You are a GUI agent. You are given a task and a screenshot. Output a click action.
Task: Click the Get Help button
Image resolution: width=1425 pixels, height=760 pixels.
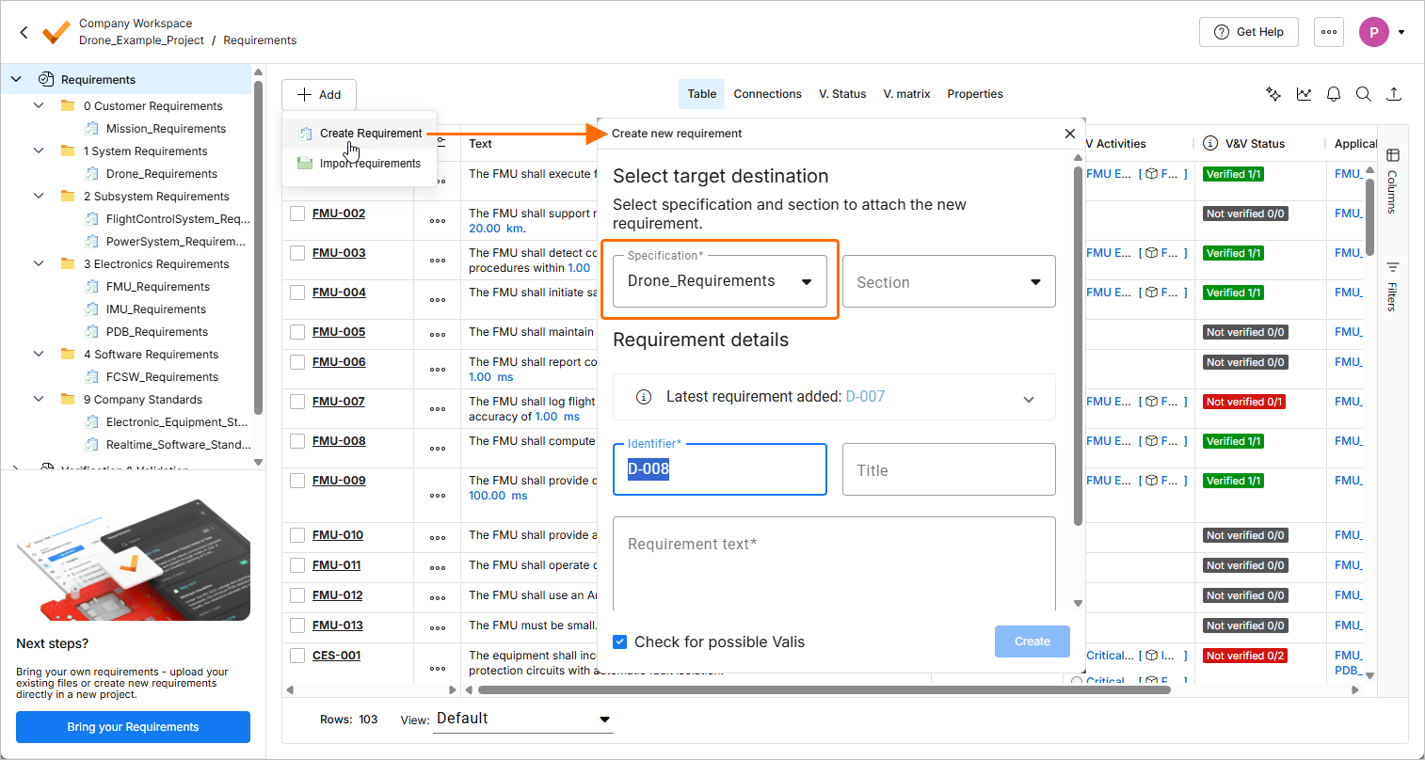(1249, 32)
